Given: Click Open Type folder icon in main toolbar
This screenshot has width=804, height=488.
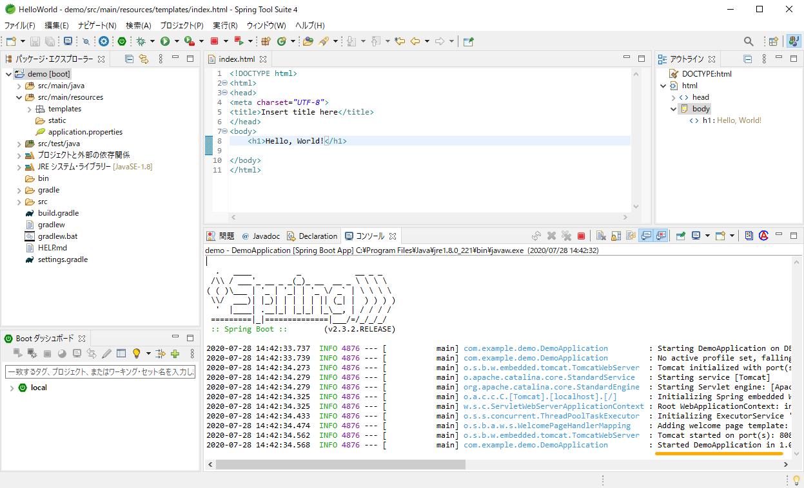Looking at the screenshot, I should pos(308,41).
